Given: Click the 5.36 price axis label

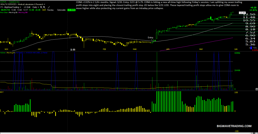Looking at the screenshot, I should (250, 44).
